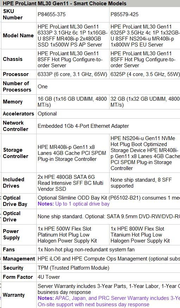Screen dimensions: 180x308
Task: Click the Chassis row label
Action: point(13,59)
